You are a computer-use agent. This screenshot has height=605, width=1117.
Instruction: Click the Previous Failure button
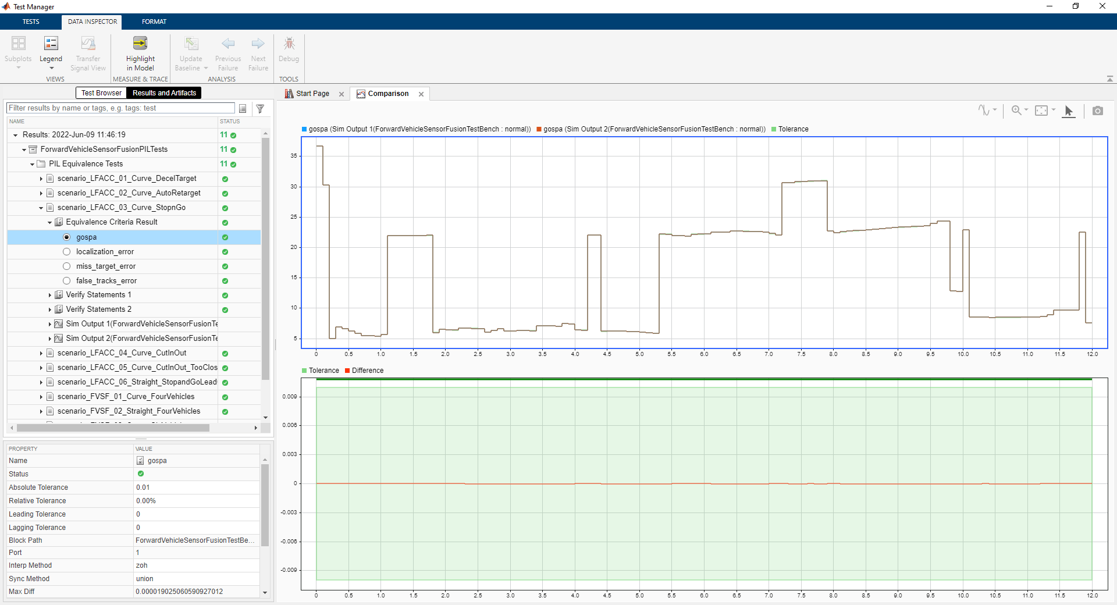[227, 51]
